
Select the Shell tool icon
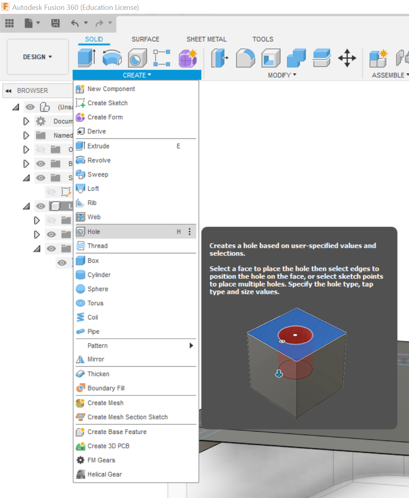tap(271, 58)
